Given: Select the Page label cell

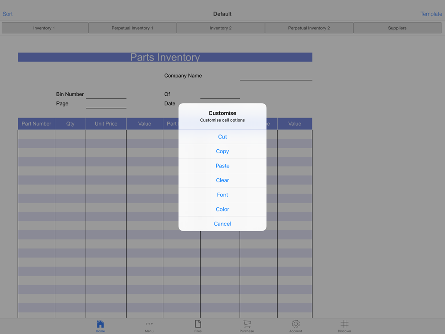Looking at the screenshot, I should 62,103.
